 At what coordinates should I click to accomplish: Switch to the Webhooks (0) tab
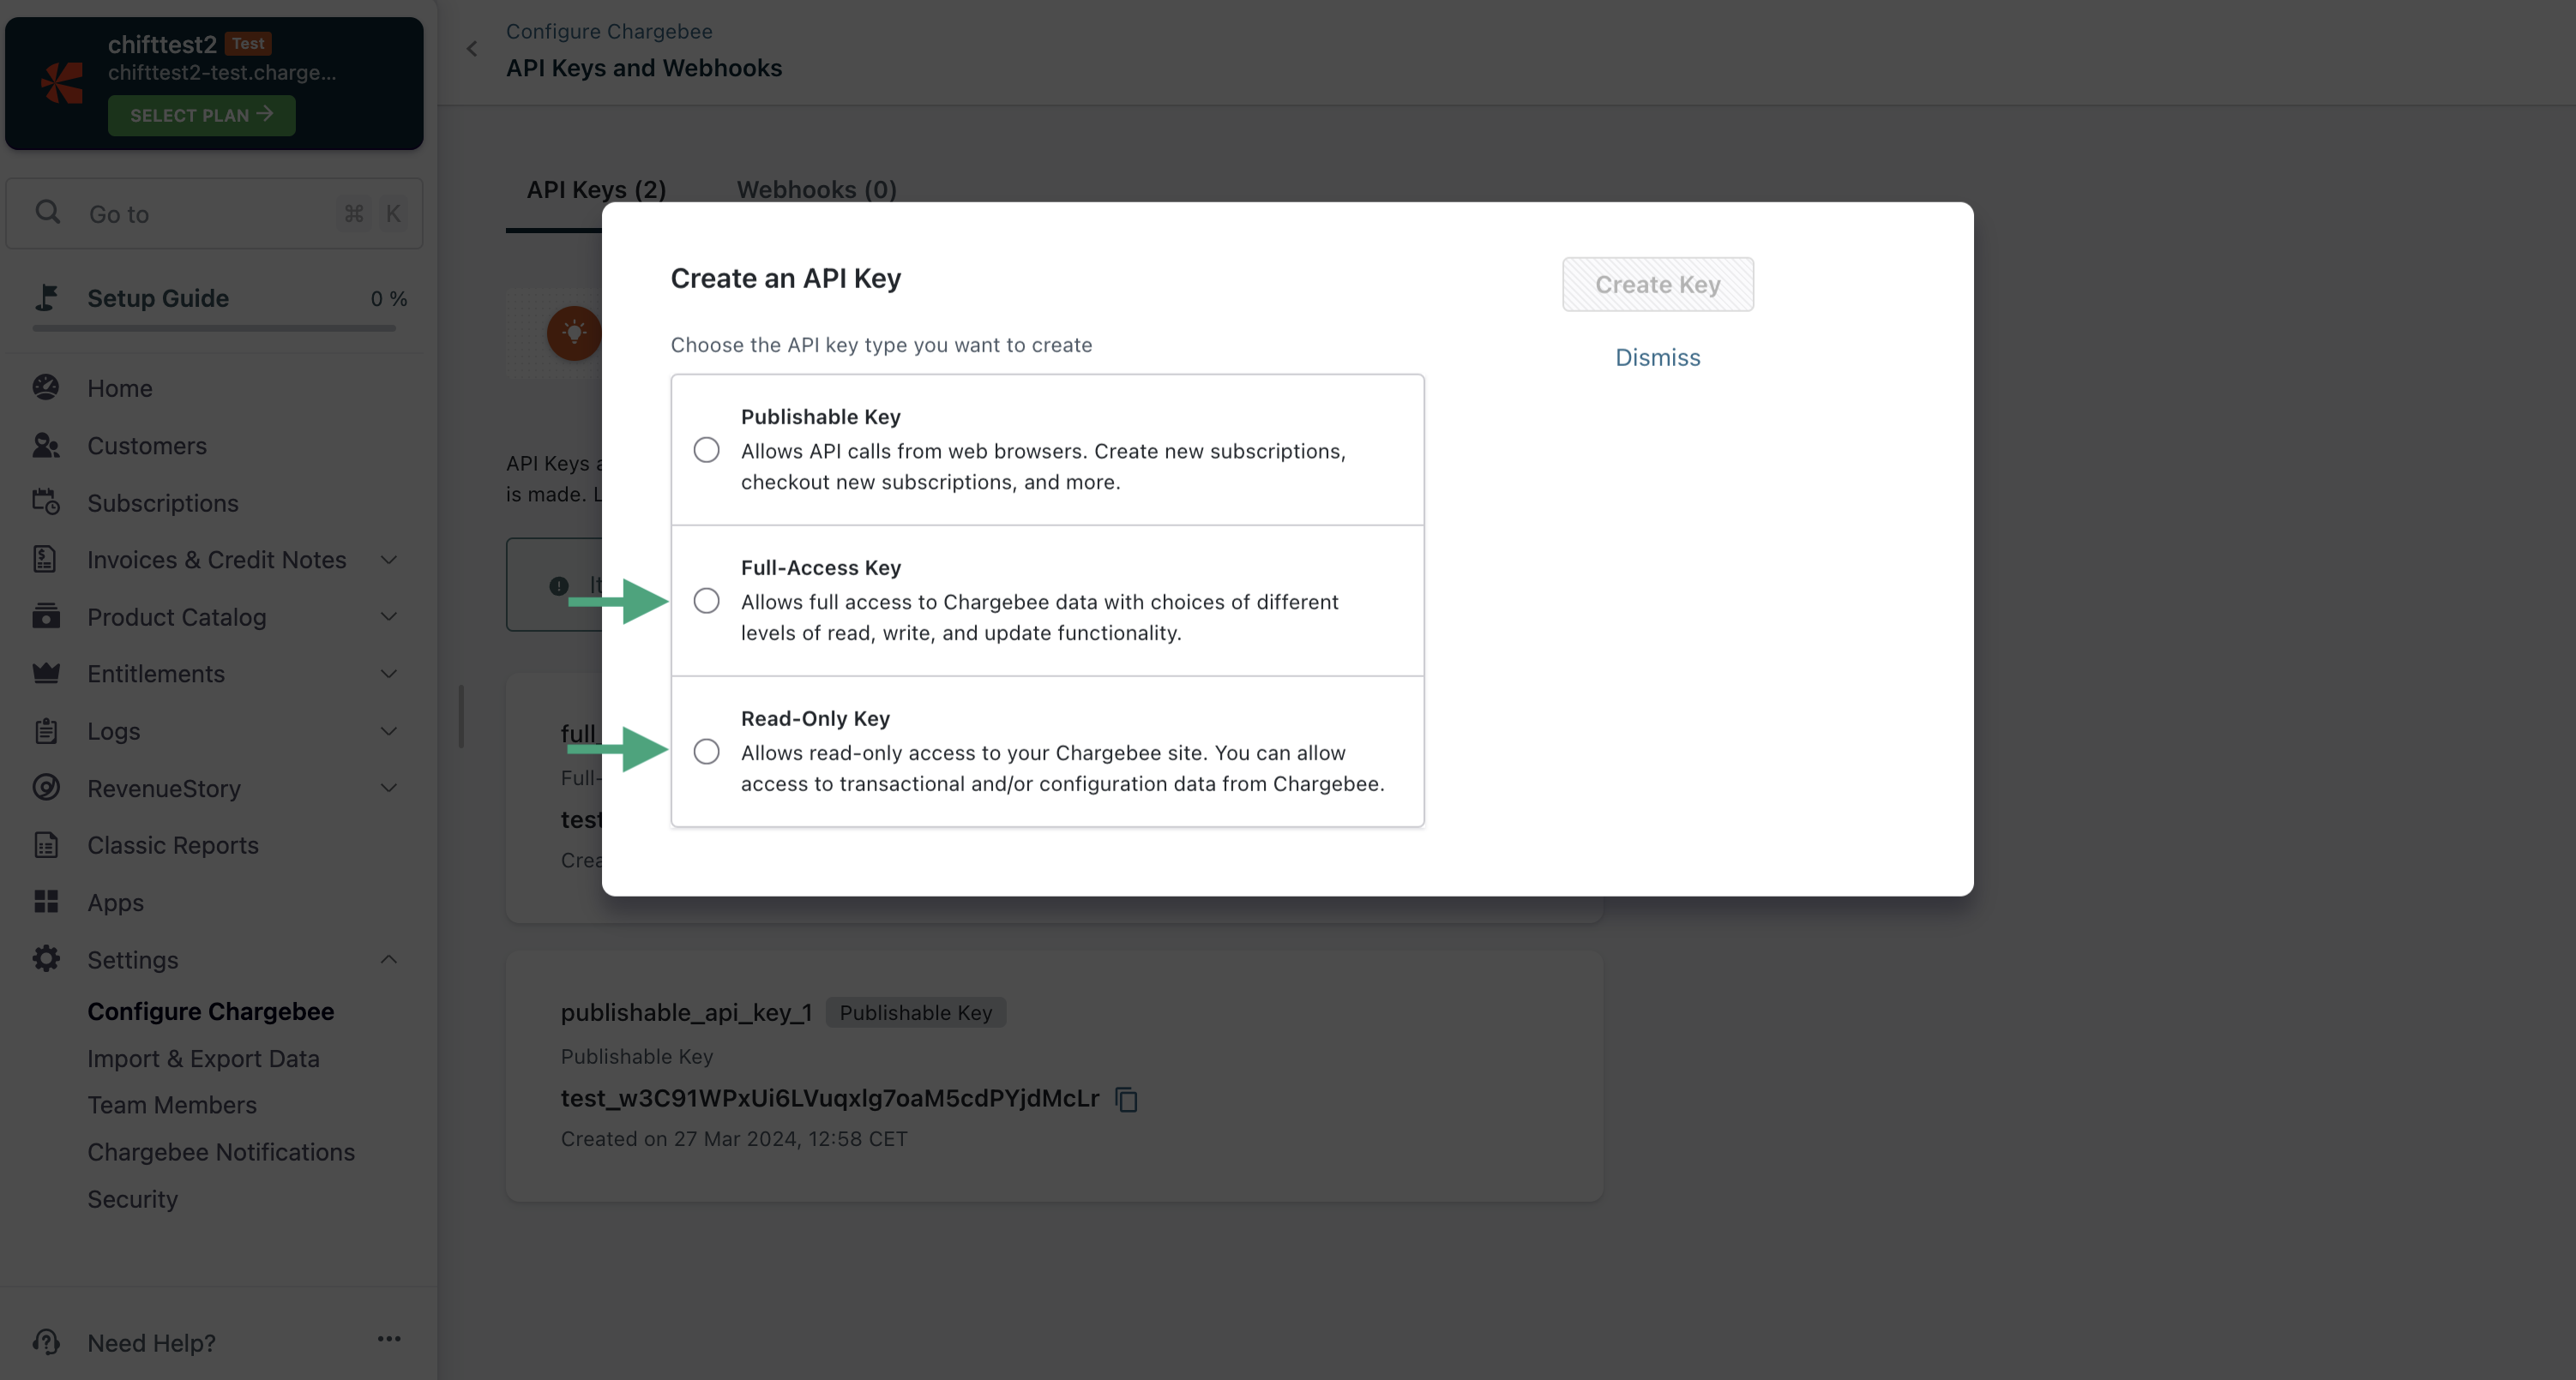816,190
